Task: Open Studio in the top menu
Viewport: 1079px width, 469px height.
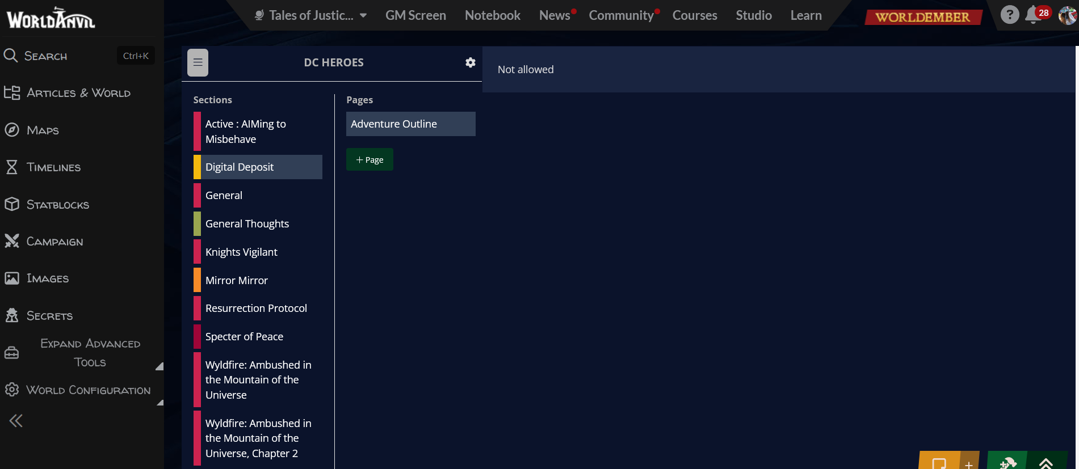Action: (x=754, y=15)
